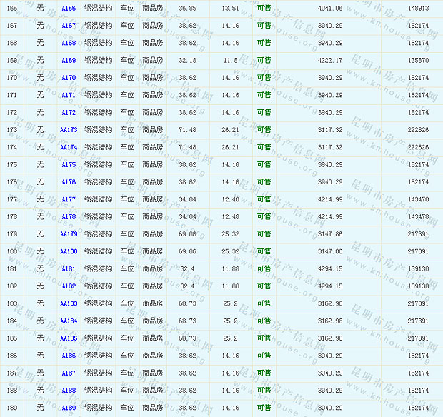
Task: Open the A186 unit link
Action: pos(69,356)
